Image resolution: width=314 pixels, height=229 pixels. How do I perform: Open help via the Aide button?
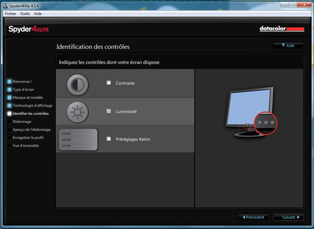[x=288, y=45]
